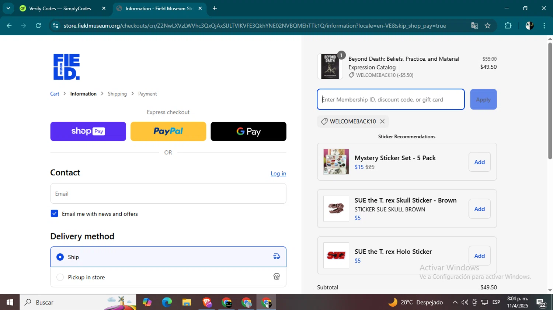Image resolution: width=553 pixels, height=310 pixels.
Task: Select the Ship delivery method
Action: [168, 257]
